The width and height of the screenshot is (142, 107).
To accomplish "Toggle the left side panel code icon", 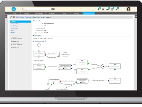I will click(6, 17).
